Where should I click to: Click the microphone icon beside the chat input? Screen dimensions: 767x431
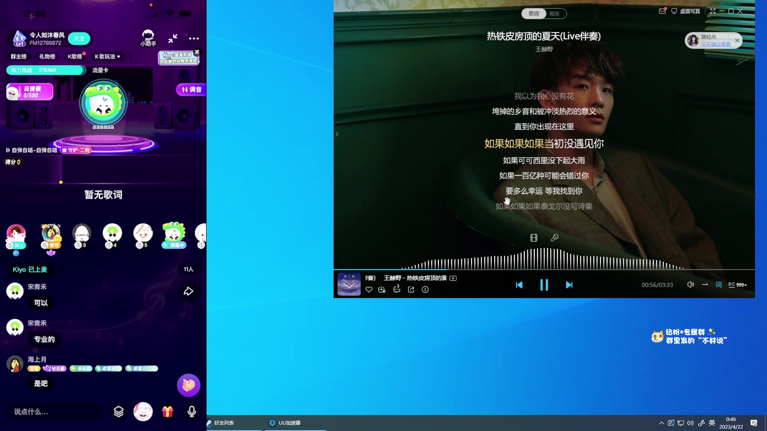[192, 412]
